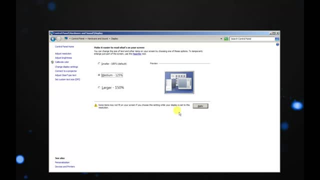
Task: Click the Refresh button beside address bar
Action: (x=226, y=39)
